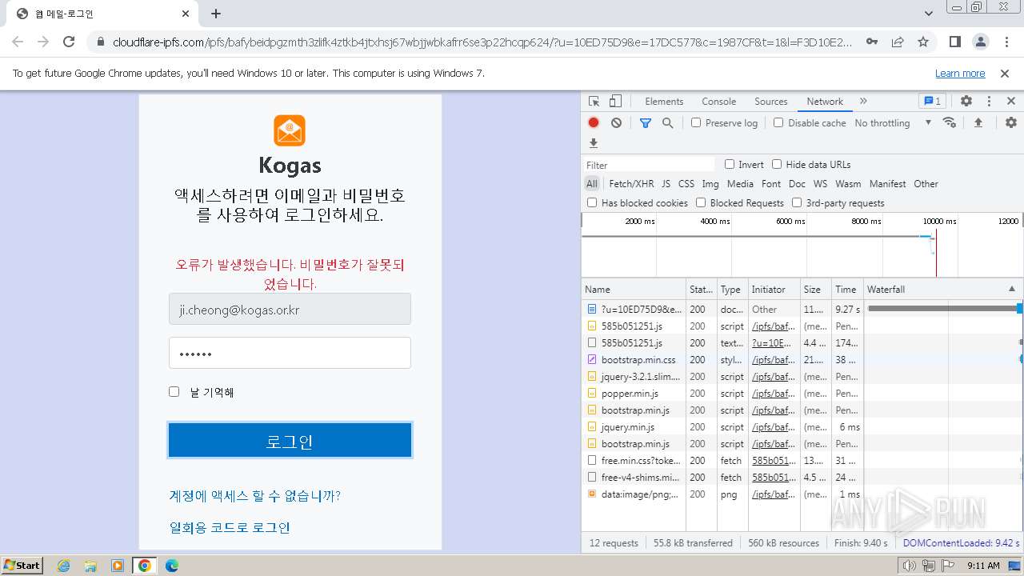Reload the page
Screen dimensions: 1024x576
coord(69,42)
